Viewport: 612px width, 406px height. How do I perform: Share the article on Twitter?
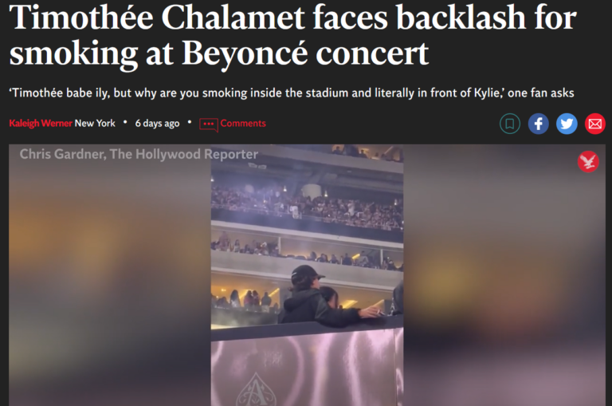567,124
